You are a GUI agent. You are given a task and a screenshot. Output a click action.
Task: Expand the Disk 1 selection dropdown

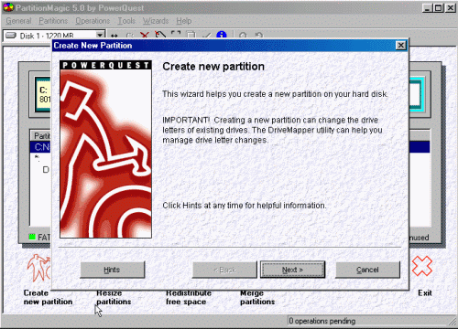(100, 35)
